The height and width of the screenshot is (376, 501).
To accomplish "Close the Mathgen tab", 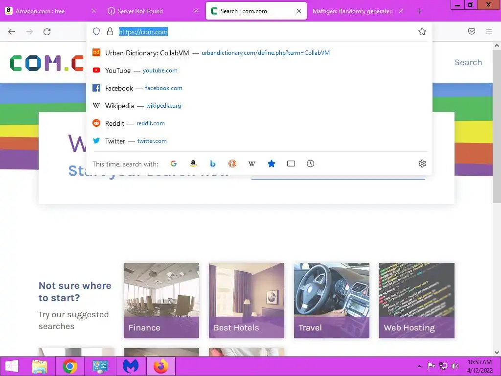I will 401,11.
